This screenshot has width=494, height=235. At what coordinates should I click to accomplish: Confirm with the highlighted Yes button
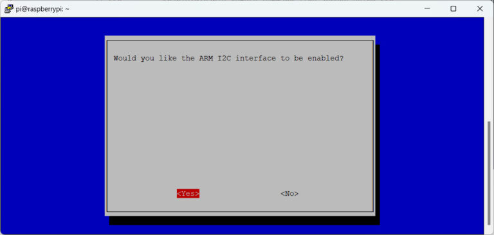[x=188, y=193]
